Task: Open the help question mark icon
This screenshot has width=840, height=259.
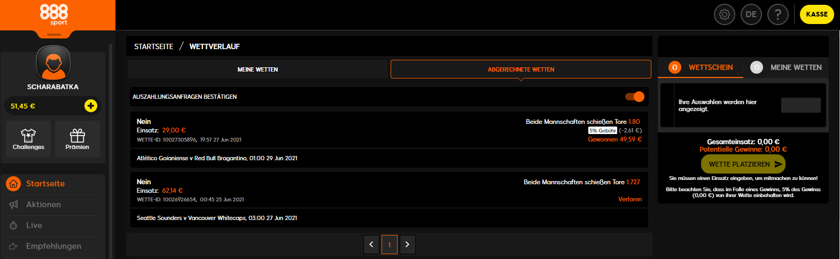Action: tap(778, 14)
